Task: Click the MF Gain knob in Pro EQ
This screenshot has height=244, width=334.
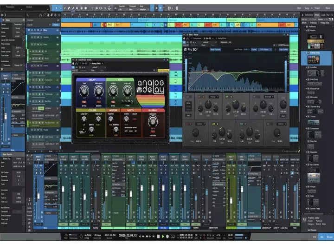Action: point(236,105)
